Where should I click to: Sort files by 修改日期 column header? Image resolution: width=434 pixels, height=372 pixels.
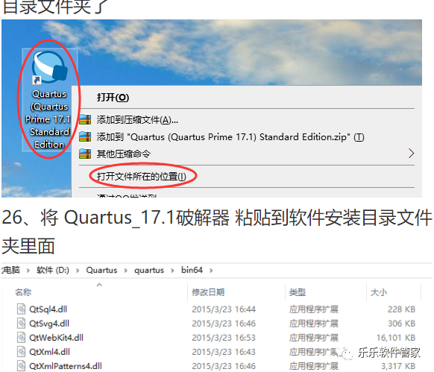(208, 292)
